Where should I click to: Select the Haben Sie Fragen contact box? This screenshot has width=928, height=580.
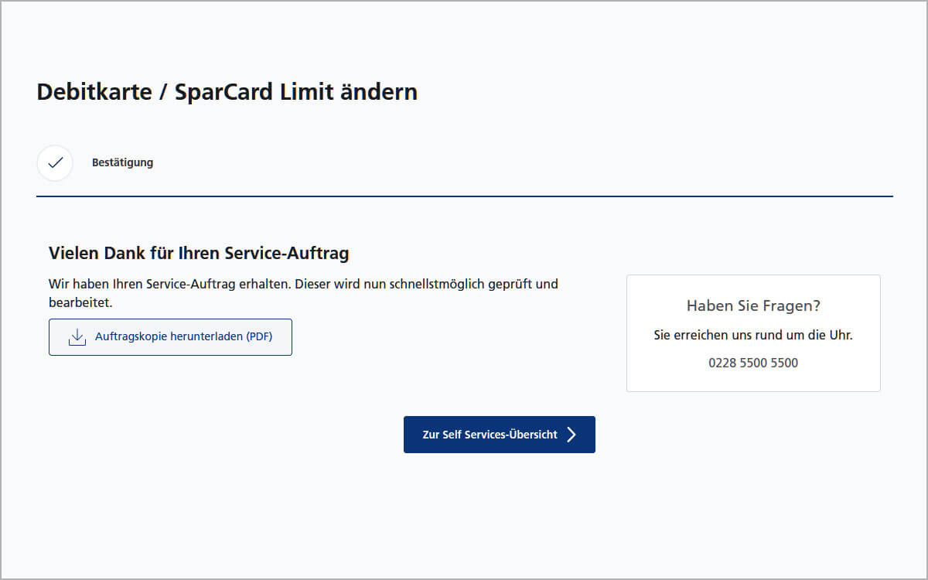pyautogui.click(x=752, y=333)
